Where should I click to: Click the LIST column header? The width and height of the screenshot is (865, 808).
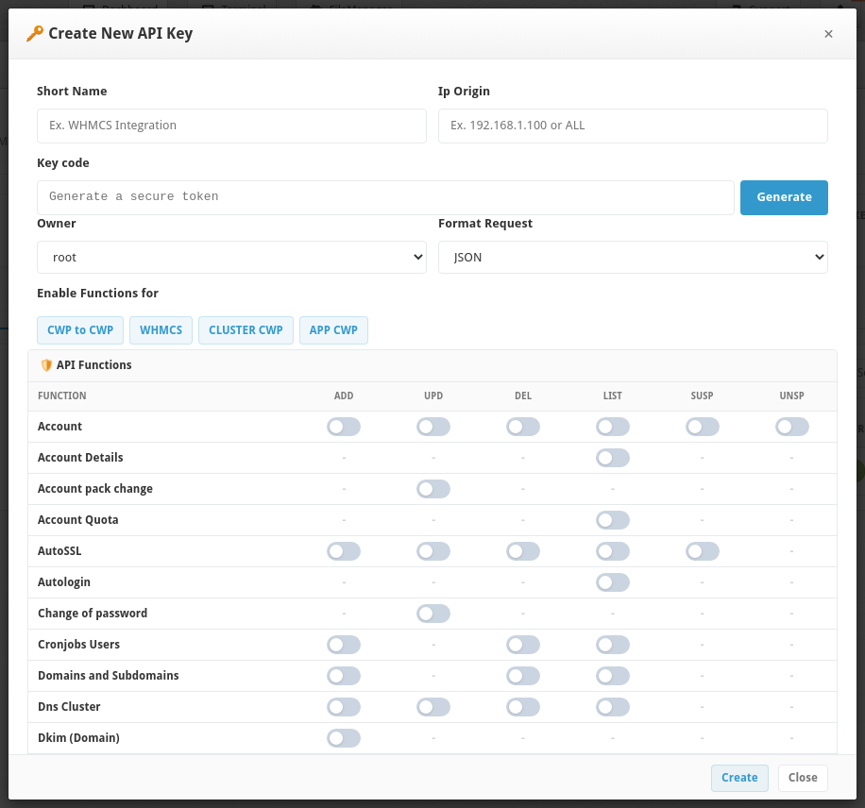click(613, 396)
